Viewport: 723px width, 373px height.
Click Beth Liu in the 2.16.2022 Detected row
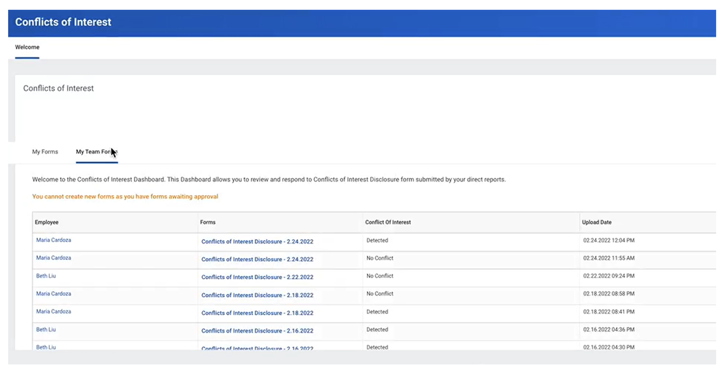coord(46,329)
